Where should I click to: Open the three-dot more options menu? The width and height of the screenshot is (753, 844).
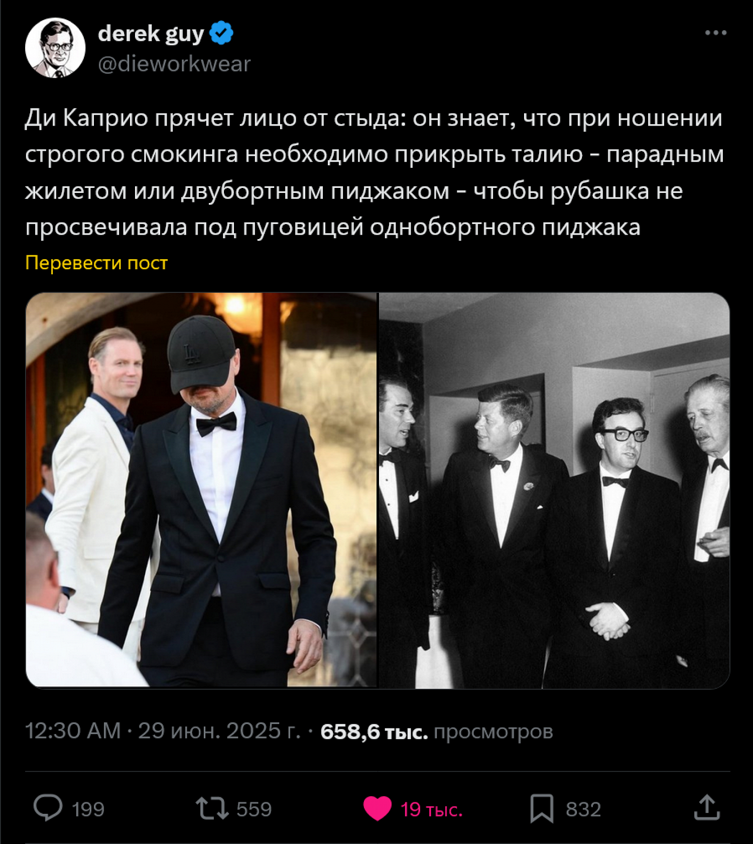click(x=715, y=33)
